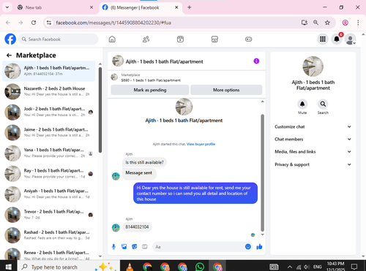Record a voice clip with microphone icon
The image size is (366, 271).
click(113, 247)
